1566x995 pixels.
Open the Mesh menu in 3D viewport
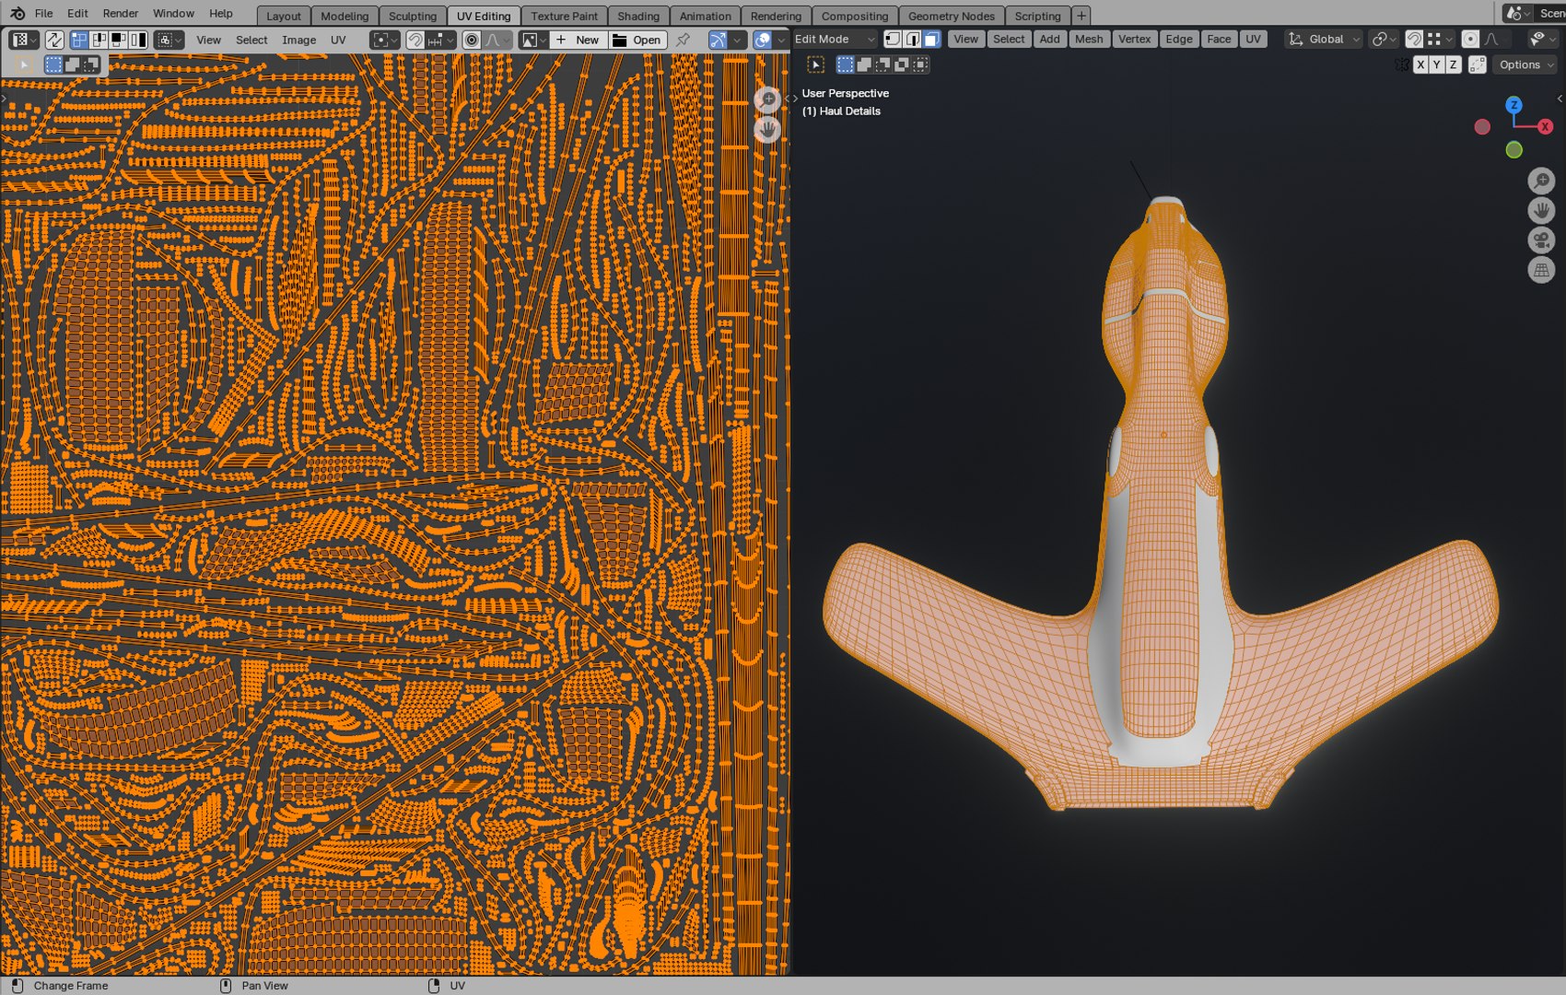click(1088, 39)
